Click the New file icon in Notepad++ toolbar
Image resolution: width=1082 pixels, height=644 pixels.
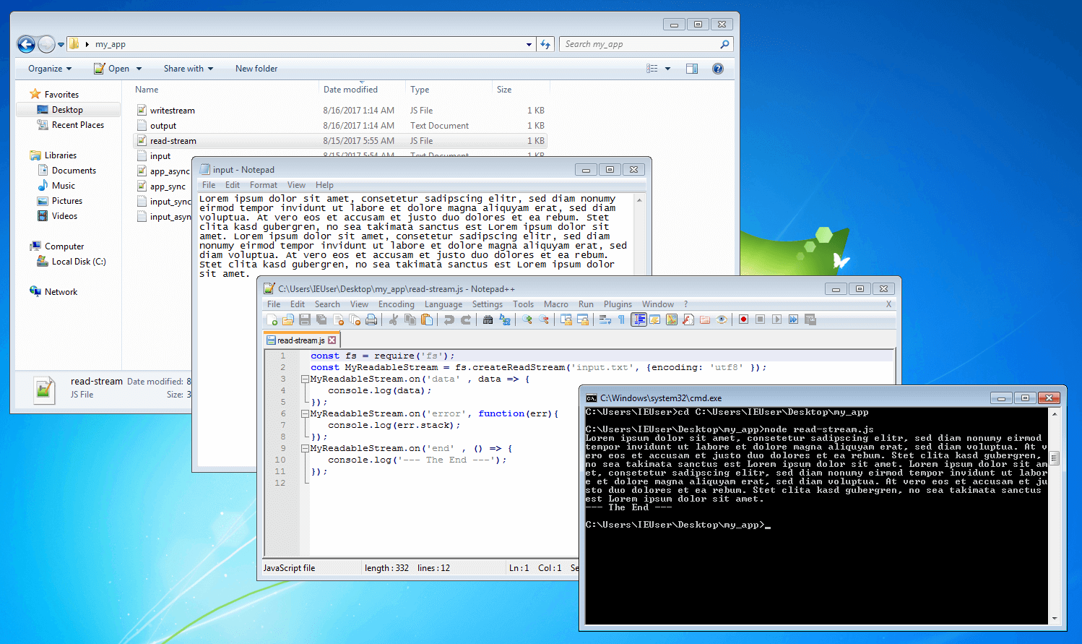click(272, 319)
